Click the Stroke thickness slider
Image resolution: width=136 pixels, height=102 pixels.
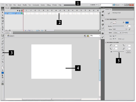118,26
